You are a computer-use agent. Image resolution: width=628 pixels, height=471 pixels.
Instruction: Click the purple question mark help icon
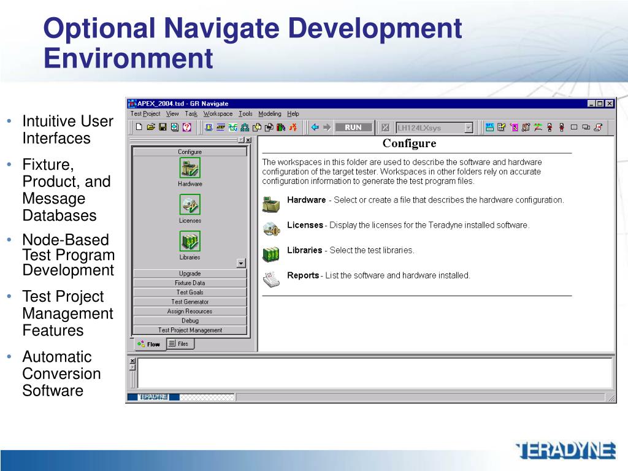pos(186,128)
